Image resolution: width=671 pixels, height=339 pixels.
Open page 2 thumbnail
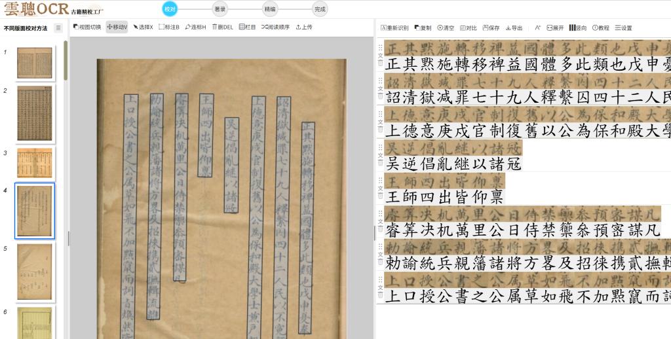point(35,113)
